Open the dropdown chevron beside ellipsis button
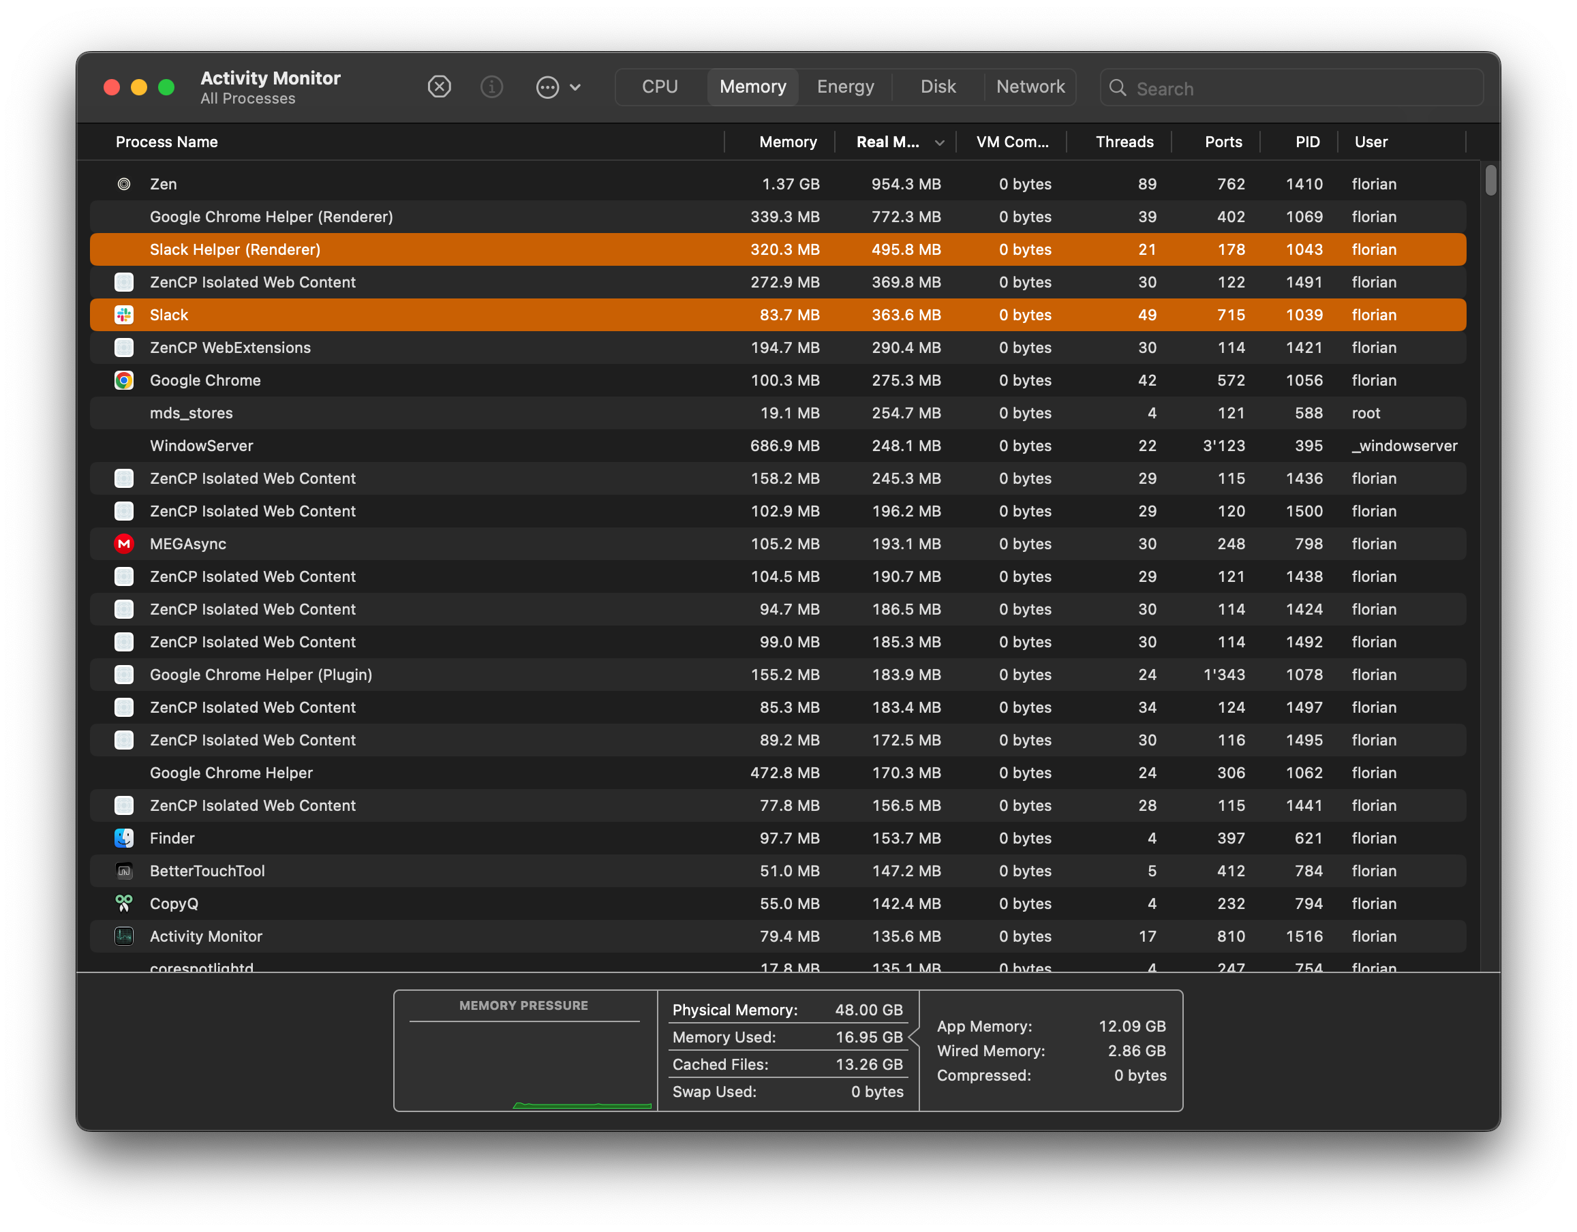Screen dimensions: 1577x1232 (x=575, y=87)
